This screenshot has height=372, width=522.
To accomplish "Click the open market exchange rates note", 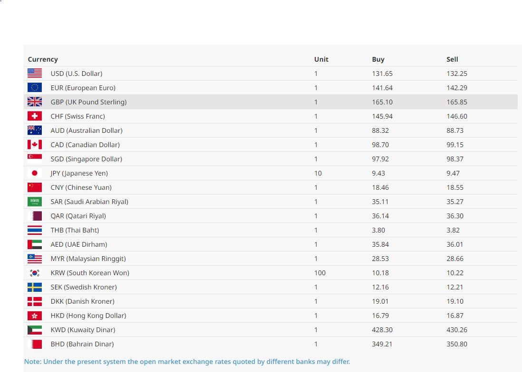I will (x=187, y=362).
